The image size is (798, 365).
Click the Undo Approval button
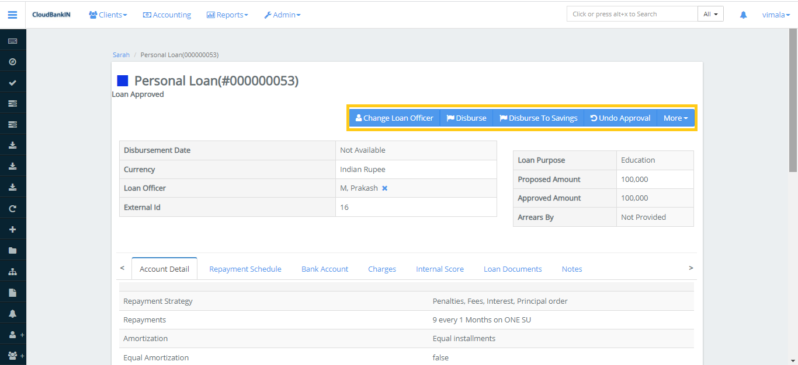point(620,118)
